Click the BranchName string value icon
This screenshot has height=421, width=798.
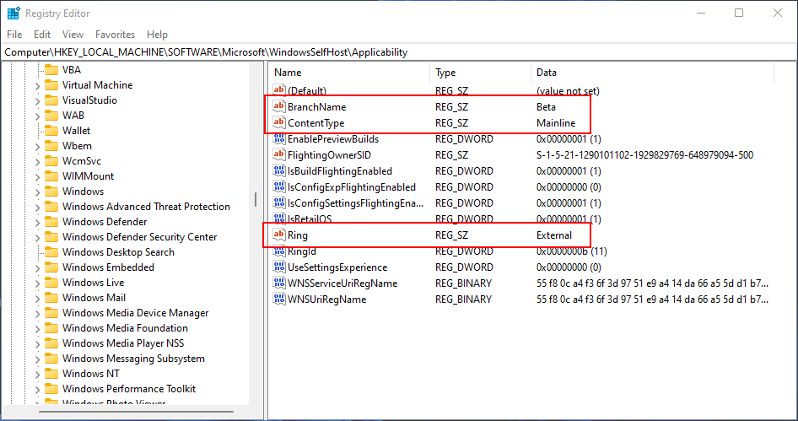coord(279,107)
